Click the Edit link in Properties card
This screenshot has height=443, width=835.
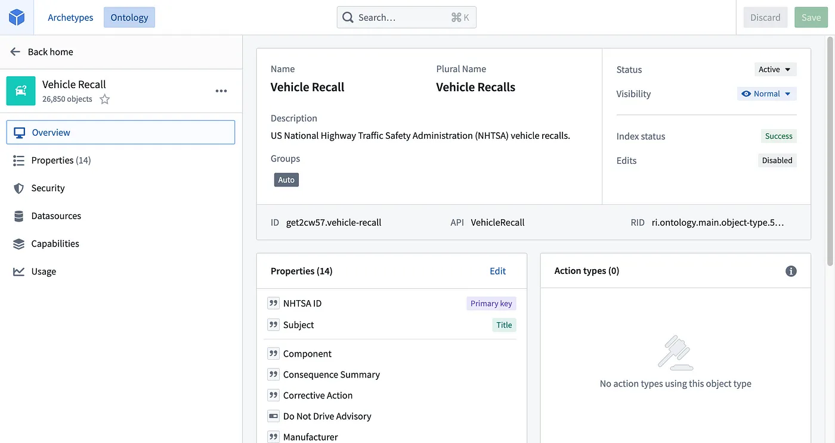(497, 271)
